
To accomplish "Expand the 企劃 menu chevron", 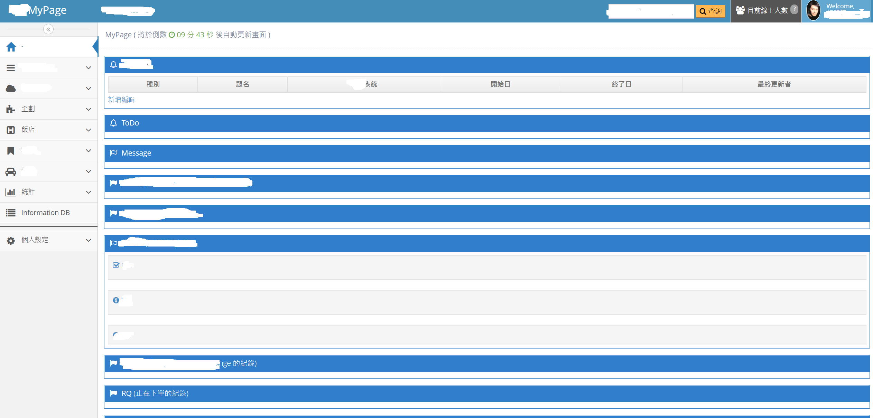I will tap(89, 109).
